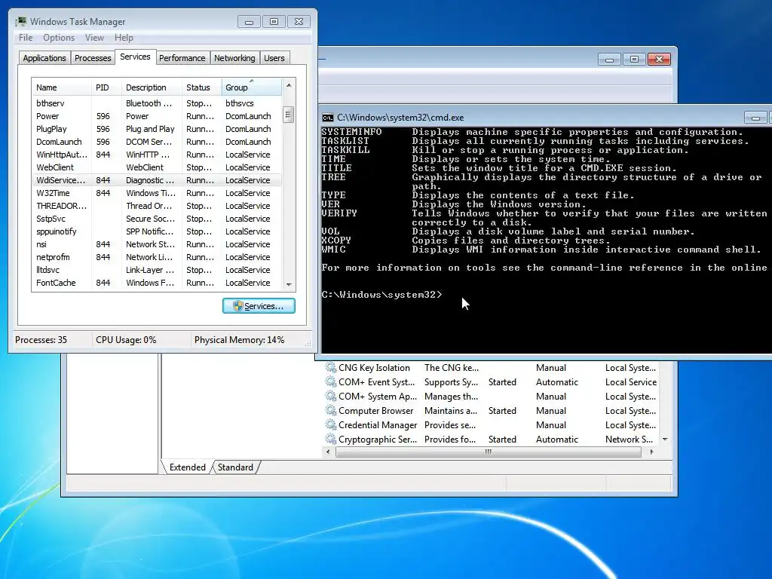Click the Computer Browser service name
Viewport: 772px width, 579px height.
click(376, 411)
